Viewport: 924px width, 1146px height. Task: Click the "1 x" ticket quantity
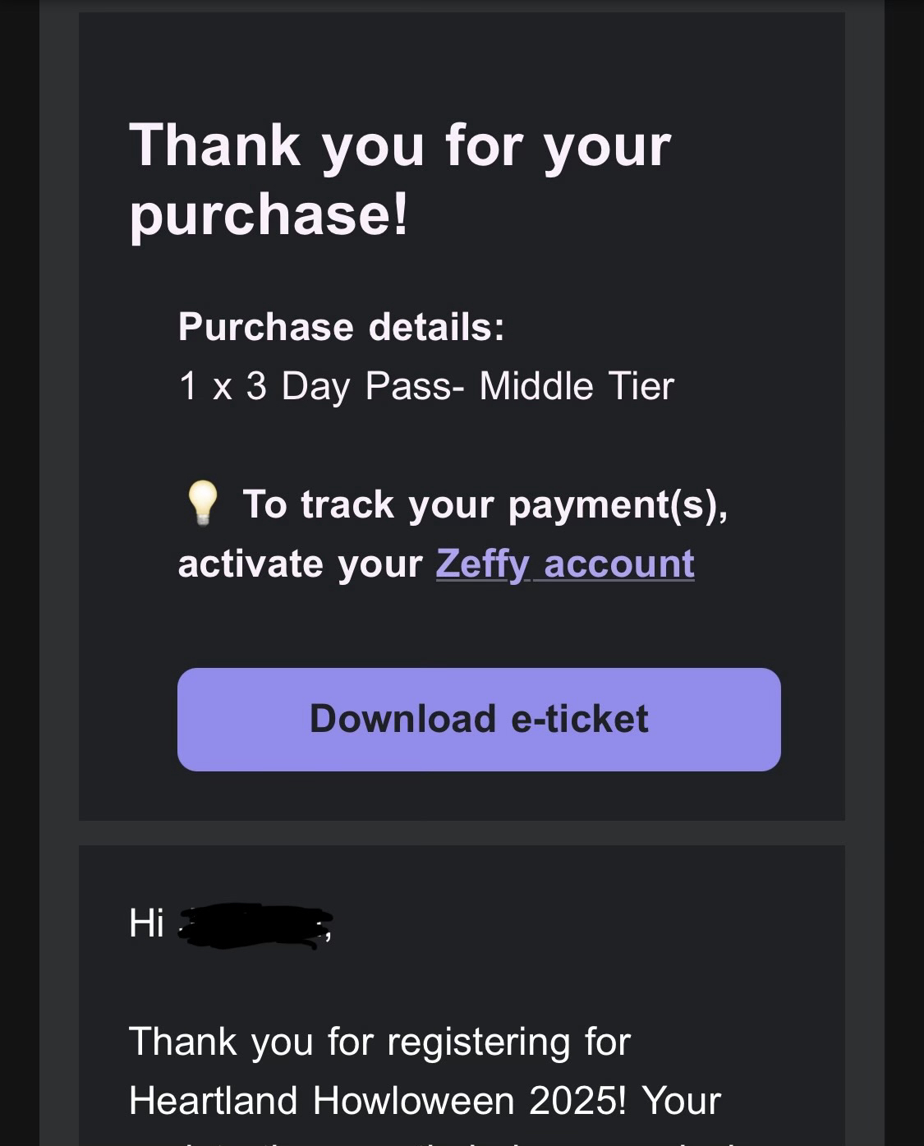(205, 386)
